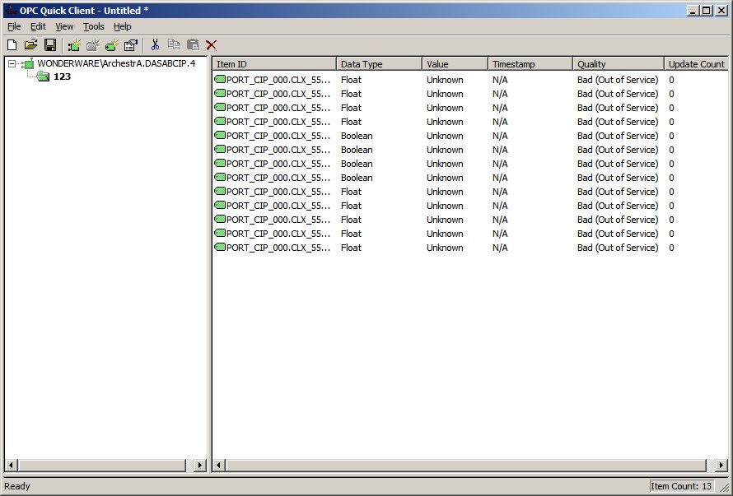Collapse the WONDERWARE server tree node
733x496 pixels.
(x=12, y=64)
